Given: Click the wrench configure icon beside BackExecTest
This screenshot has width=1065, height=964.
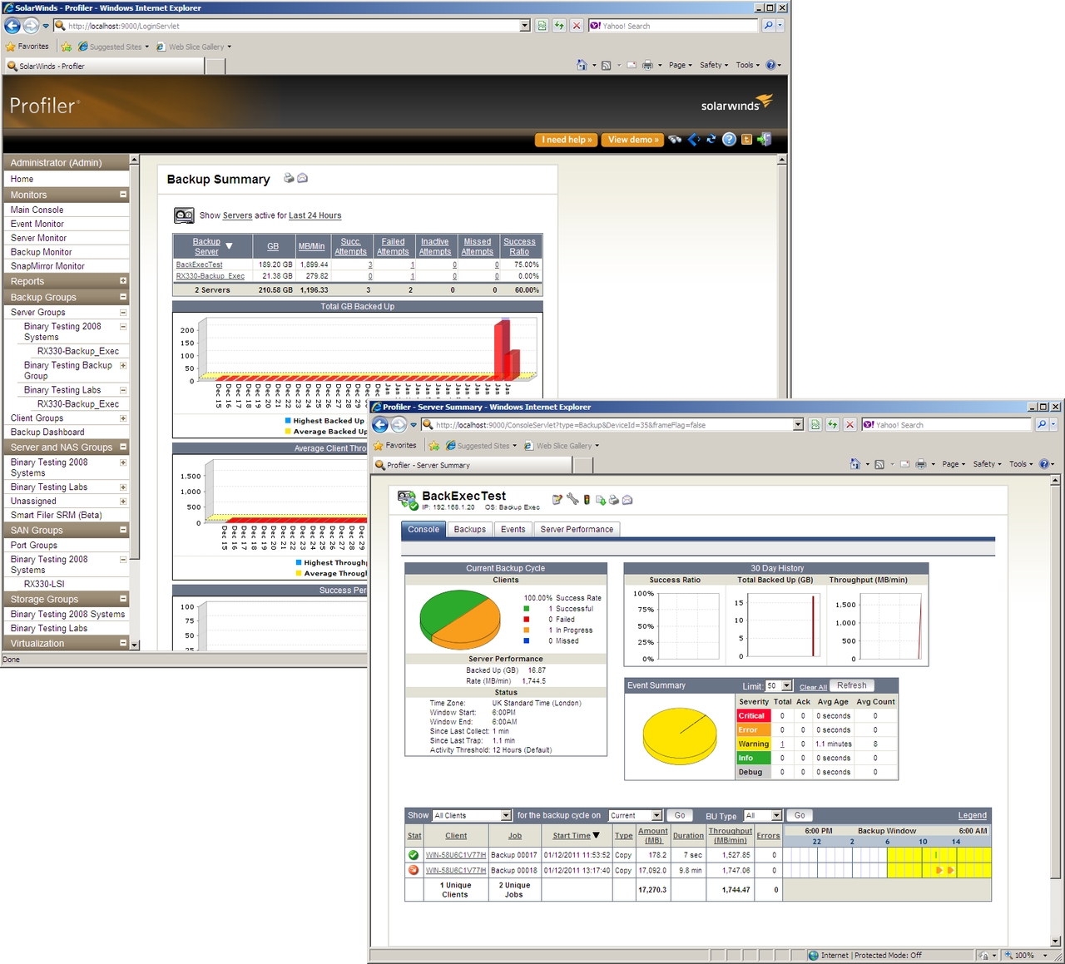Looking at the screenshot, I should click(x=572, y=500).
